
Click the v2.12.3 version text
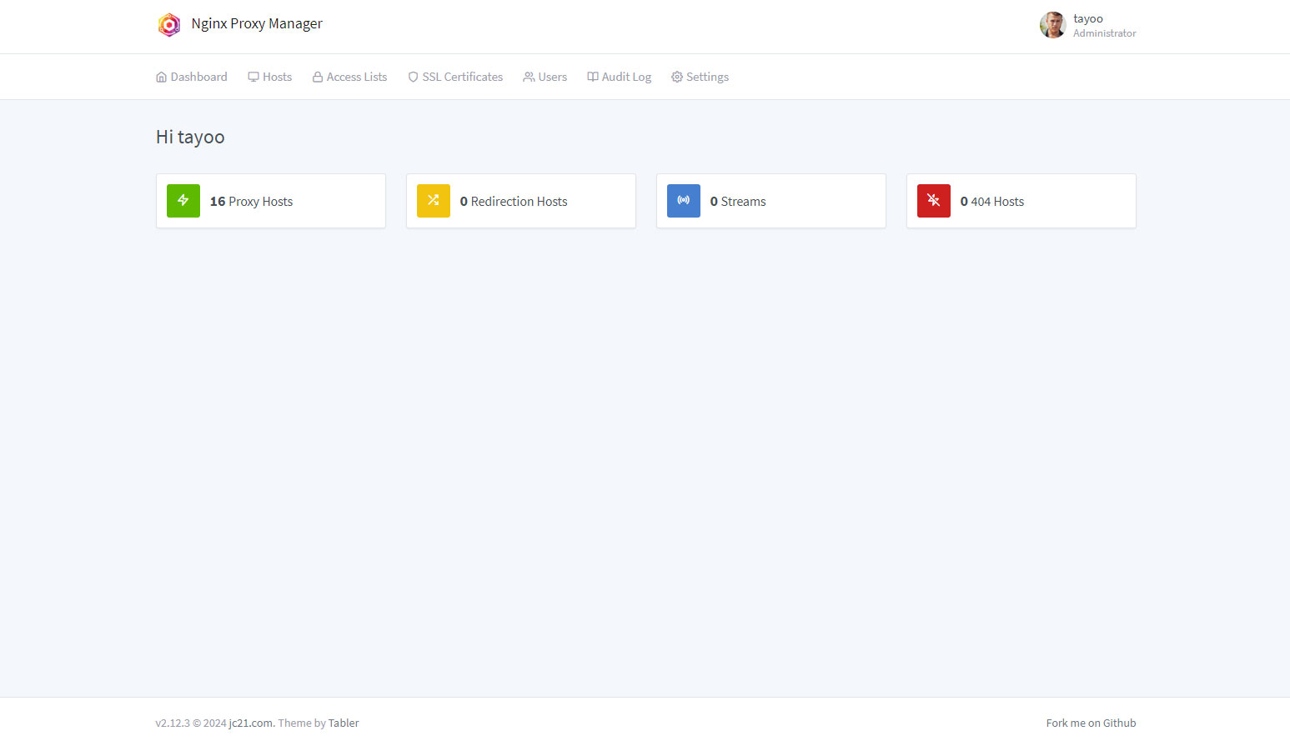coord(173,723)
